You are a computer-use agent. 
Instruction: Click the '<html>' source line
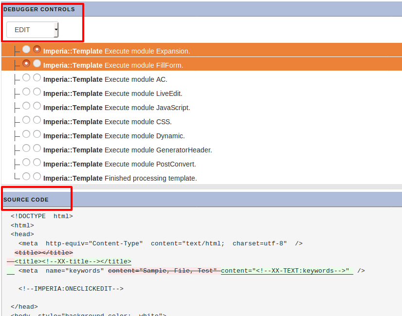click(22, 225)
